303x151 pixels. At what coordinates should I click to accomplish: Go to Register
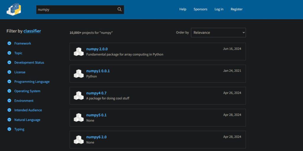[x=236, y=9]
